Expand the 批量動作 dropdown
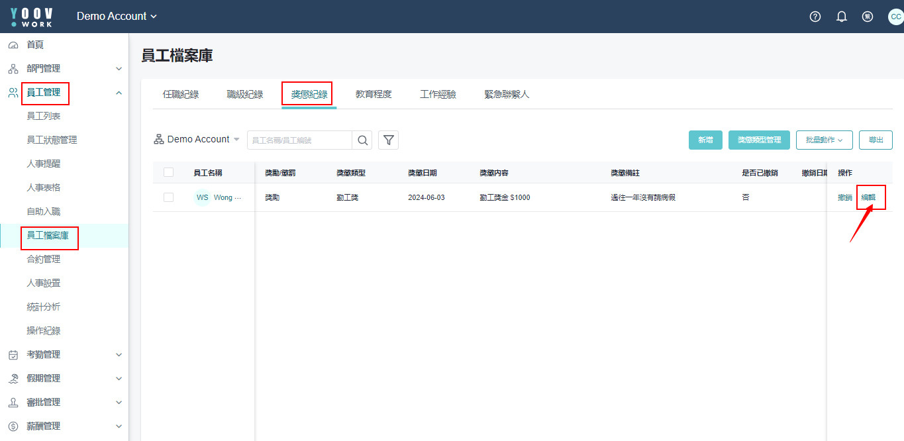904x441 pixels. (824, 140)
